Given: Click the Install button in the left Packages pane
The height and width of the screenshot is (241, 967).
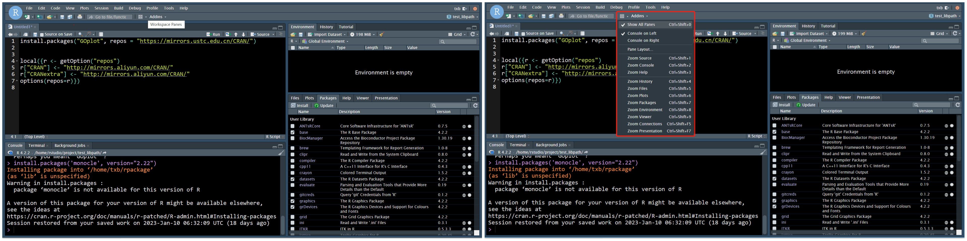Looking at the screenshot, I should 300,106.
